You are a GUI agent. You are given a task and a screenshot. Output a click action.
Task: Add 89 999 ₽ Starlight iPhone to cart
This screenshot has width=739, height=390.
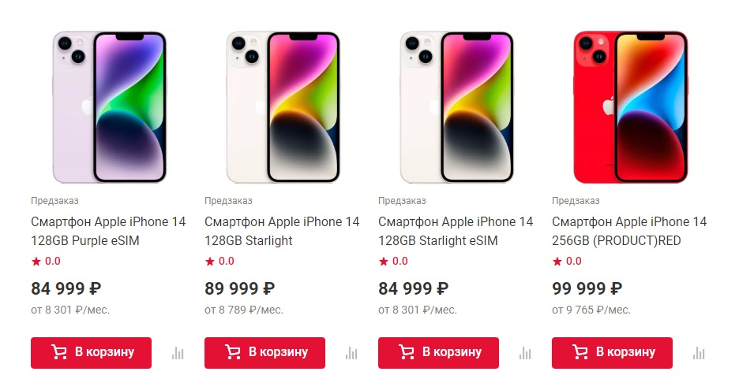(x=264, y=353)
